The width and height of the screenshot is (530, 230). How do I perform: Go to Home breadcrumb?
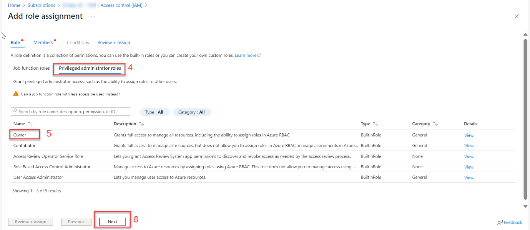click(x=14, y=5)
